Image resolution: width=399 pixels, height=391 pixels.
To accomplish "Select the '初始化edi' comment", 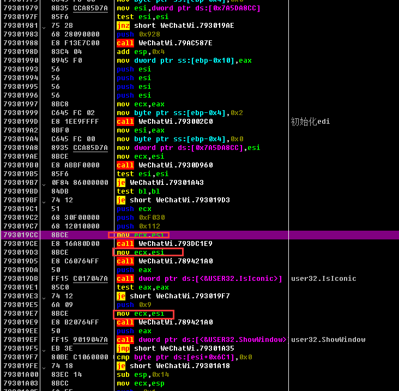I will click(310, 122).
